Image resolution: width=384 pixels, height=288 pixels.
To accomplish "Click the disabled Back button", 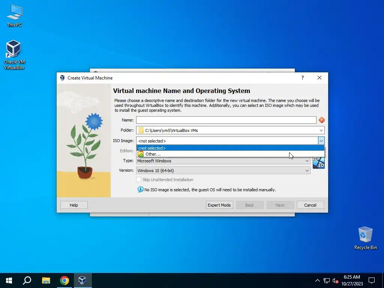I will tap(249, 205).
